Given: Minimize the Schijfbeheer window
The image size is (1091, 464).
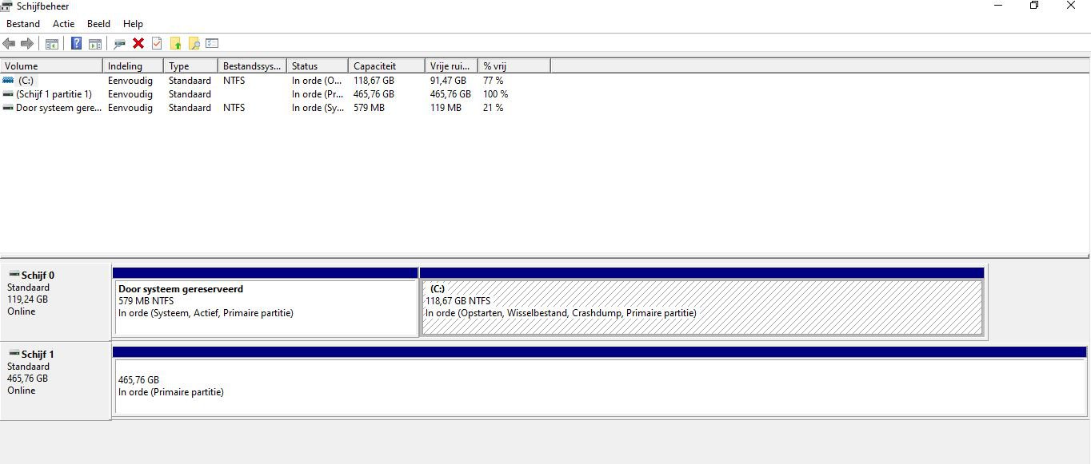Looking at the screenshot, I should pos(998,6).
